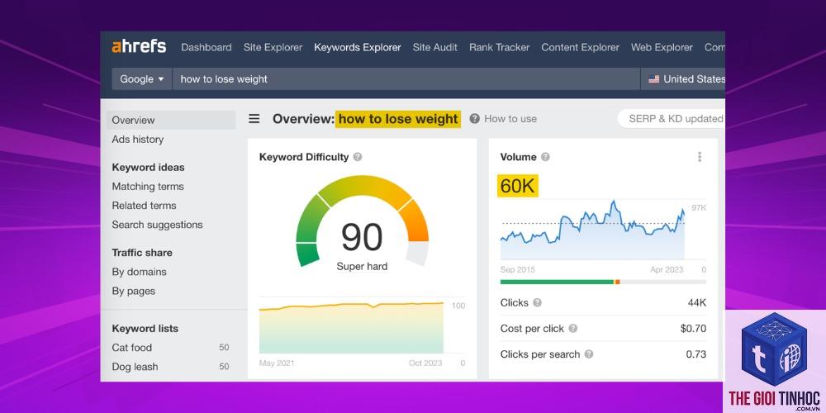
Task: Click the Keyword ideas heading
Action: point(148,168)
